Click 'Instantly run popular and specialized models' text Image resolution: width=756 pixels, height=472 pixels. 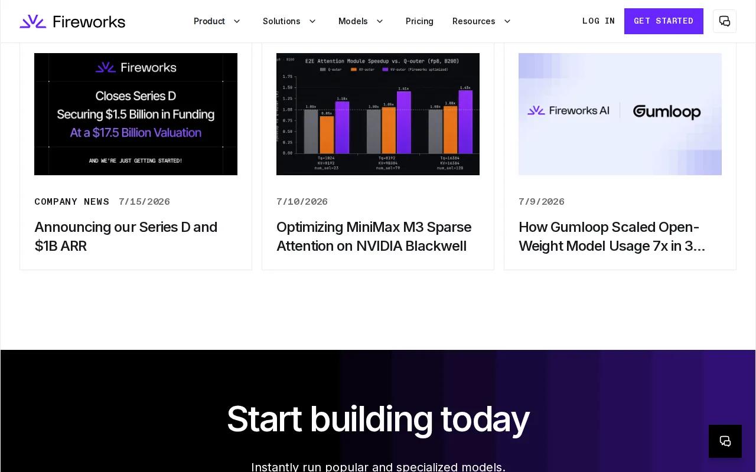pos(378,467)
